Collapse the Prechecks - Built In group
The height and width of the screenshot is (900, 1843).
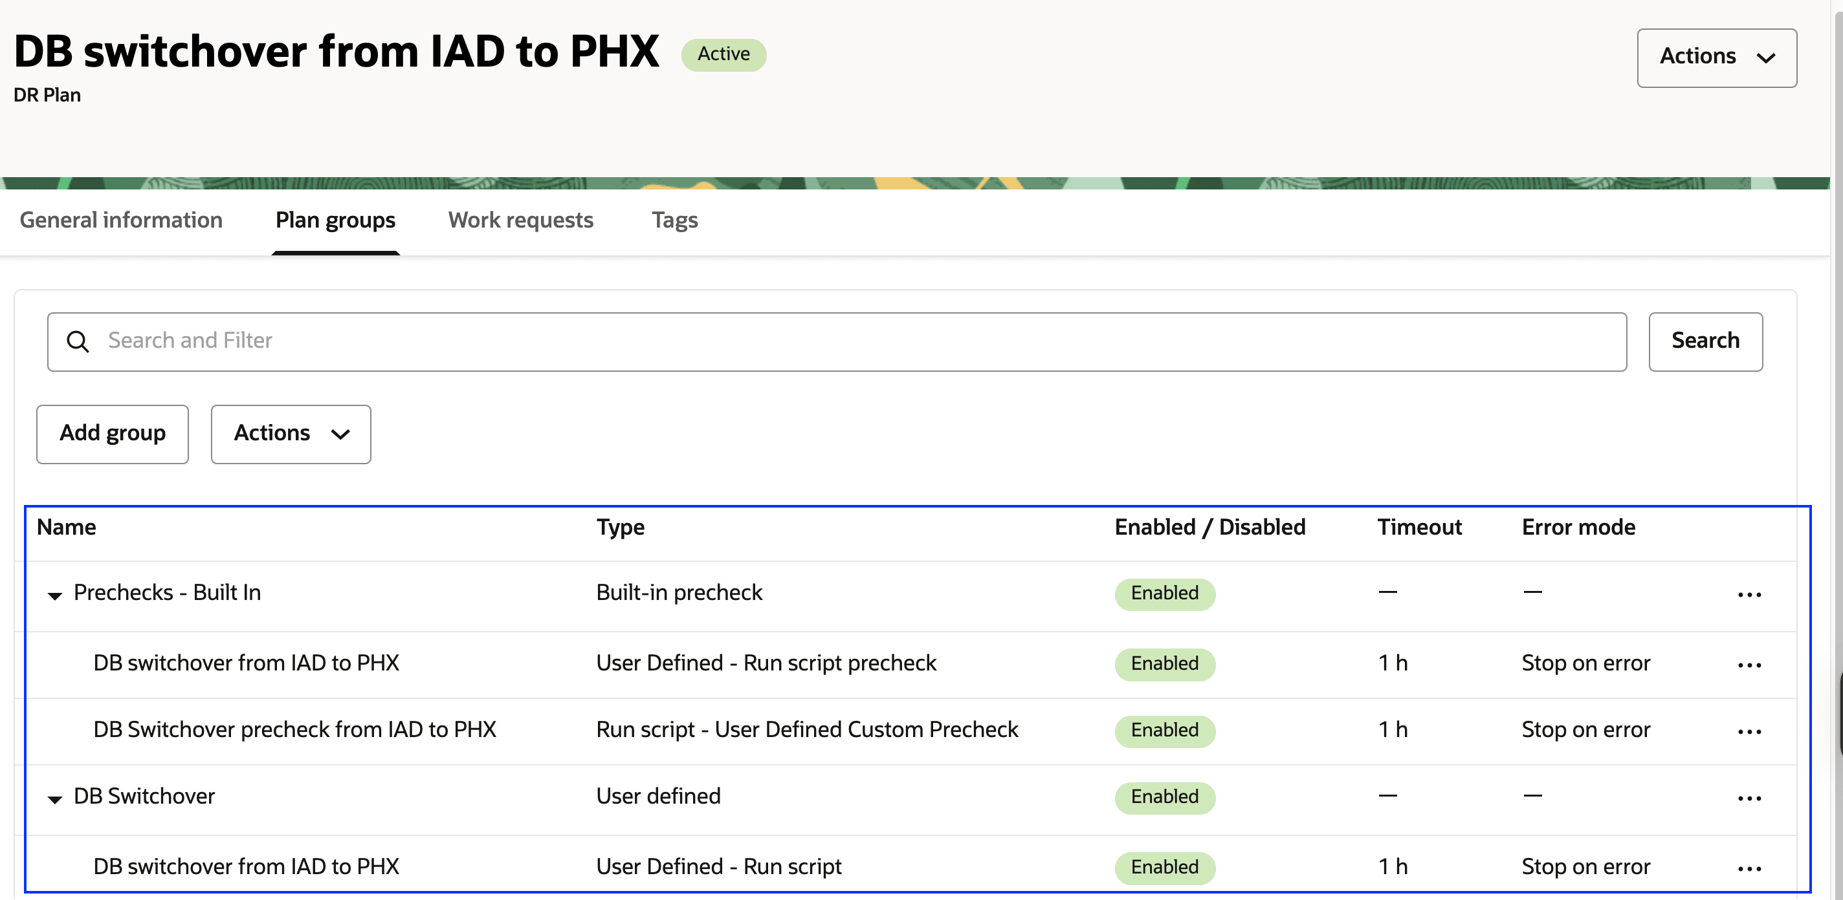pos(55,595)
